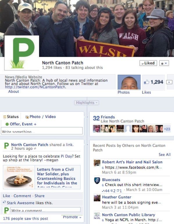174x224 pixels.
Task: Click the Write something input field
Action: 42,131
